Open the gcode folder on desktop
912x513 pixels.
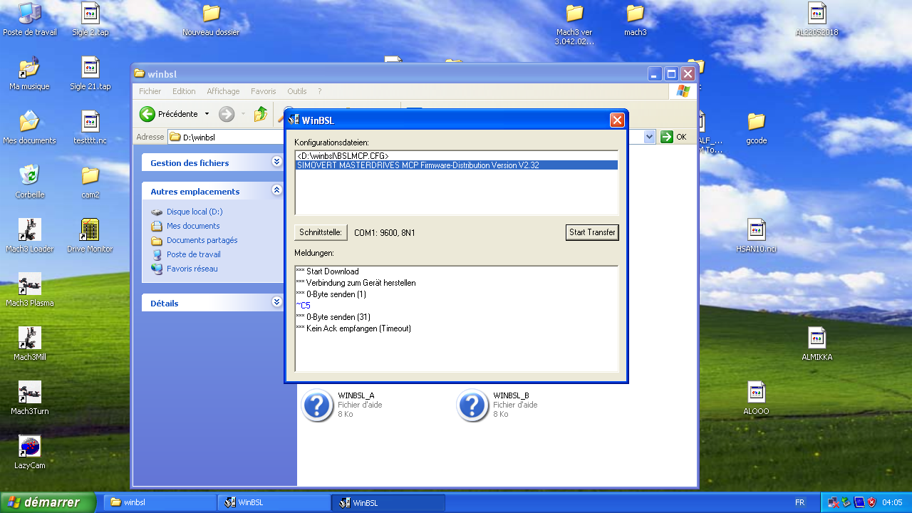pyautogui.click(x=756, y=122)
